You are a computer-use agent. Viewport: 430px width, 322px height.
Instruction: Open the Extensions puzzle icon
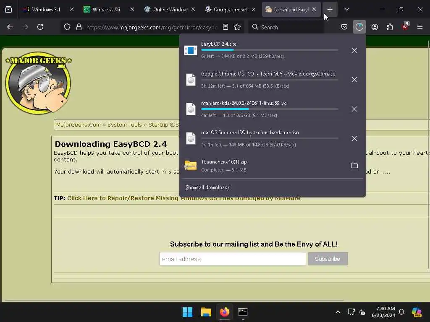coord(390,27)
